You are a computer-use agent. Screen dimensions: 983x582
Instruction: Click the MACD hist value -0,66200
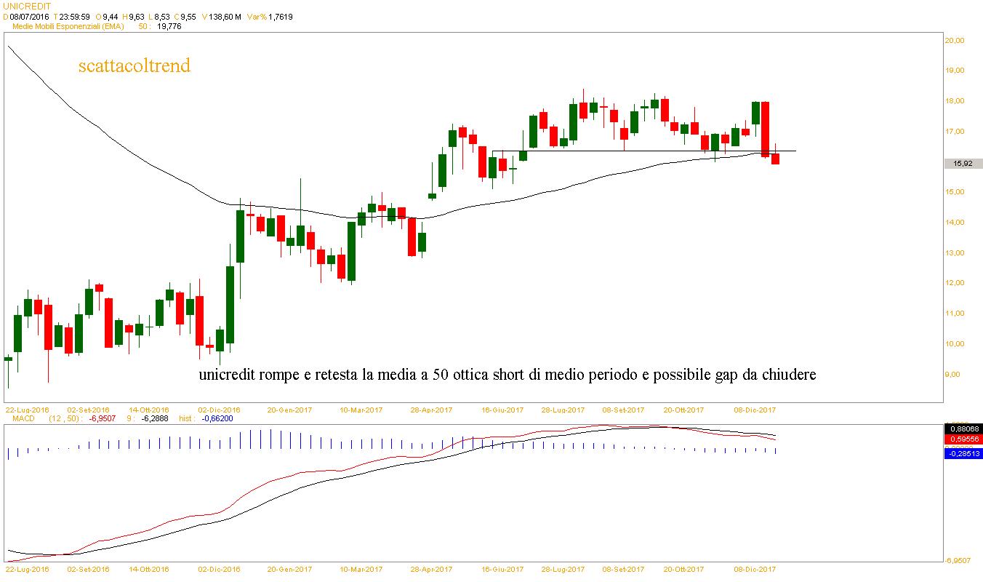219,419
